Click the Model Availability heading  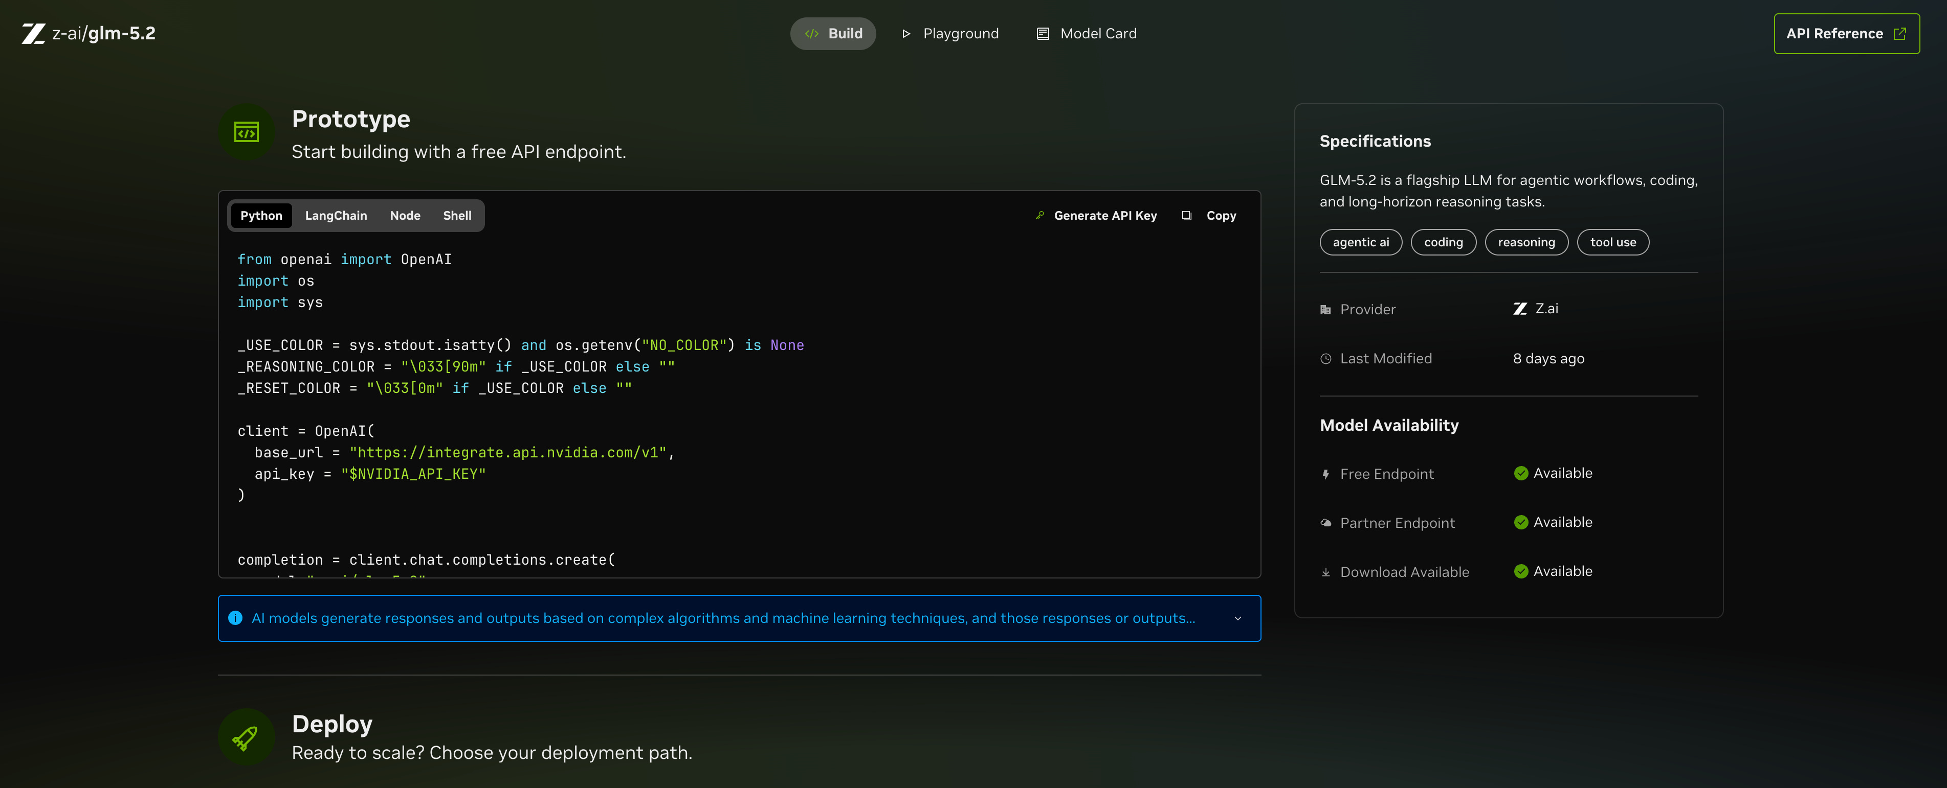click(1389, 425)
